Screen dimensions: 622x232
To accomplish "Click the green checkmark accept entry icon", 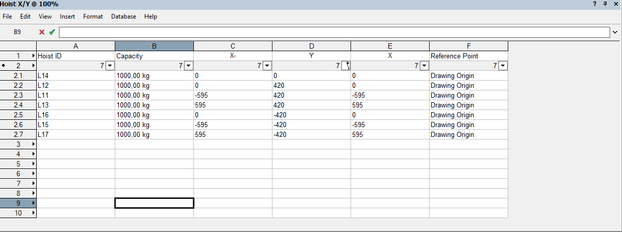I will click(52, 32).
